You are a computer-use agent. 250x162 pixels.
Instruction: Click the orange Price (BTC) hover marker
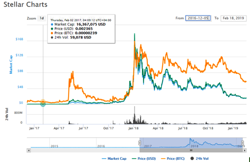point(43,102)
